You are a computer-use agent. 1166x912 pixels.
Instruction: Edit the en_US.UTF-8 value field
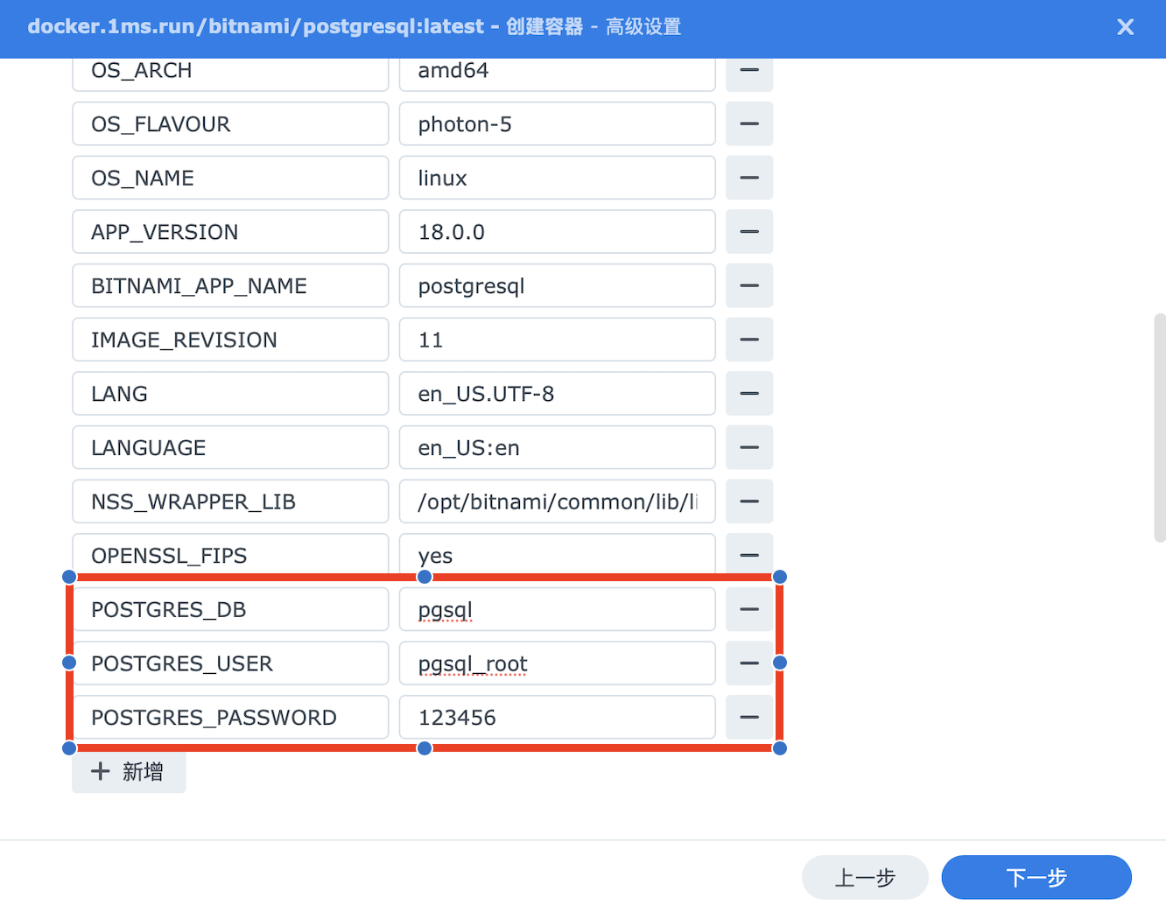pos(557,394)
